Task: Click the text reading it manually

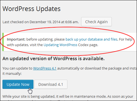Action: (12, 74)
